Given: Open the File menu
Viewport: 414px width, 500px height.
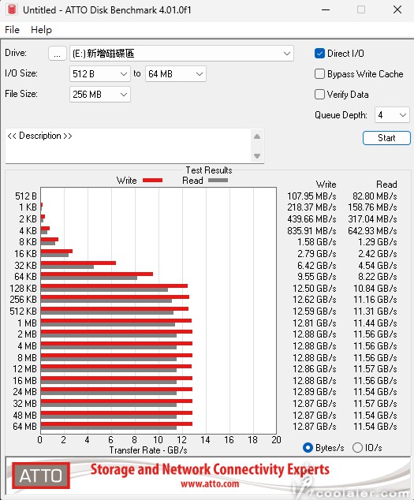Looking at the screenshot, I should (x=12, y=30).
